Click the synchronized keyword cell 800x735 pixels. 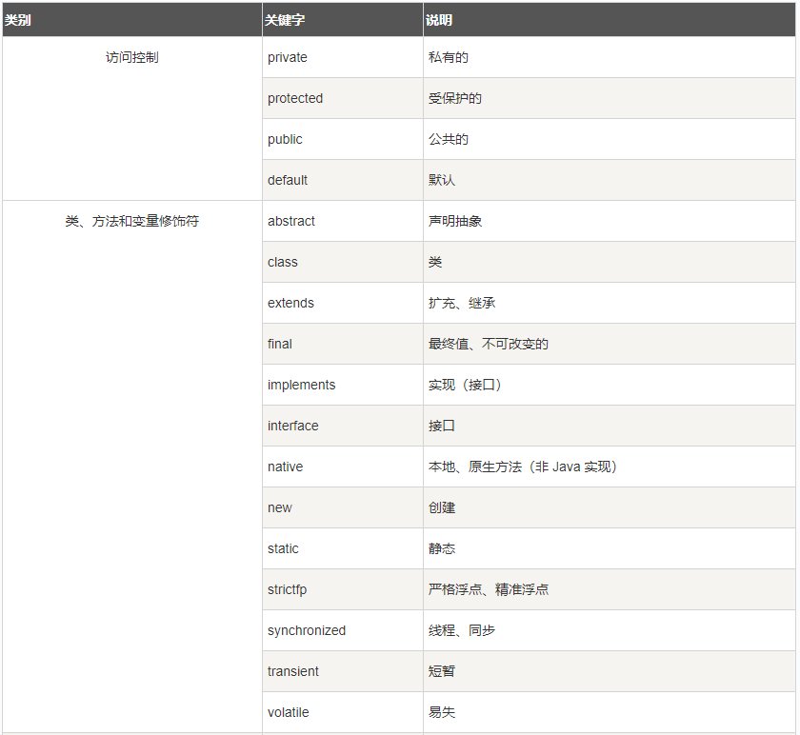tap(342, 630)
